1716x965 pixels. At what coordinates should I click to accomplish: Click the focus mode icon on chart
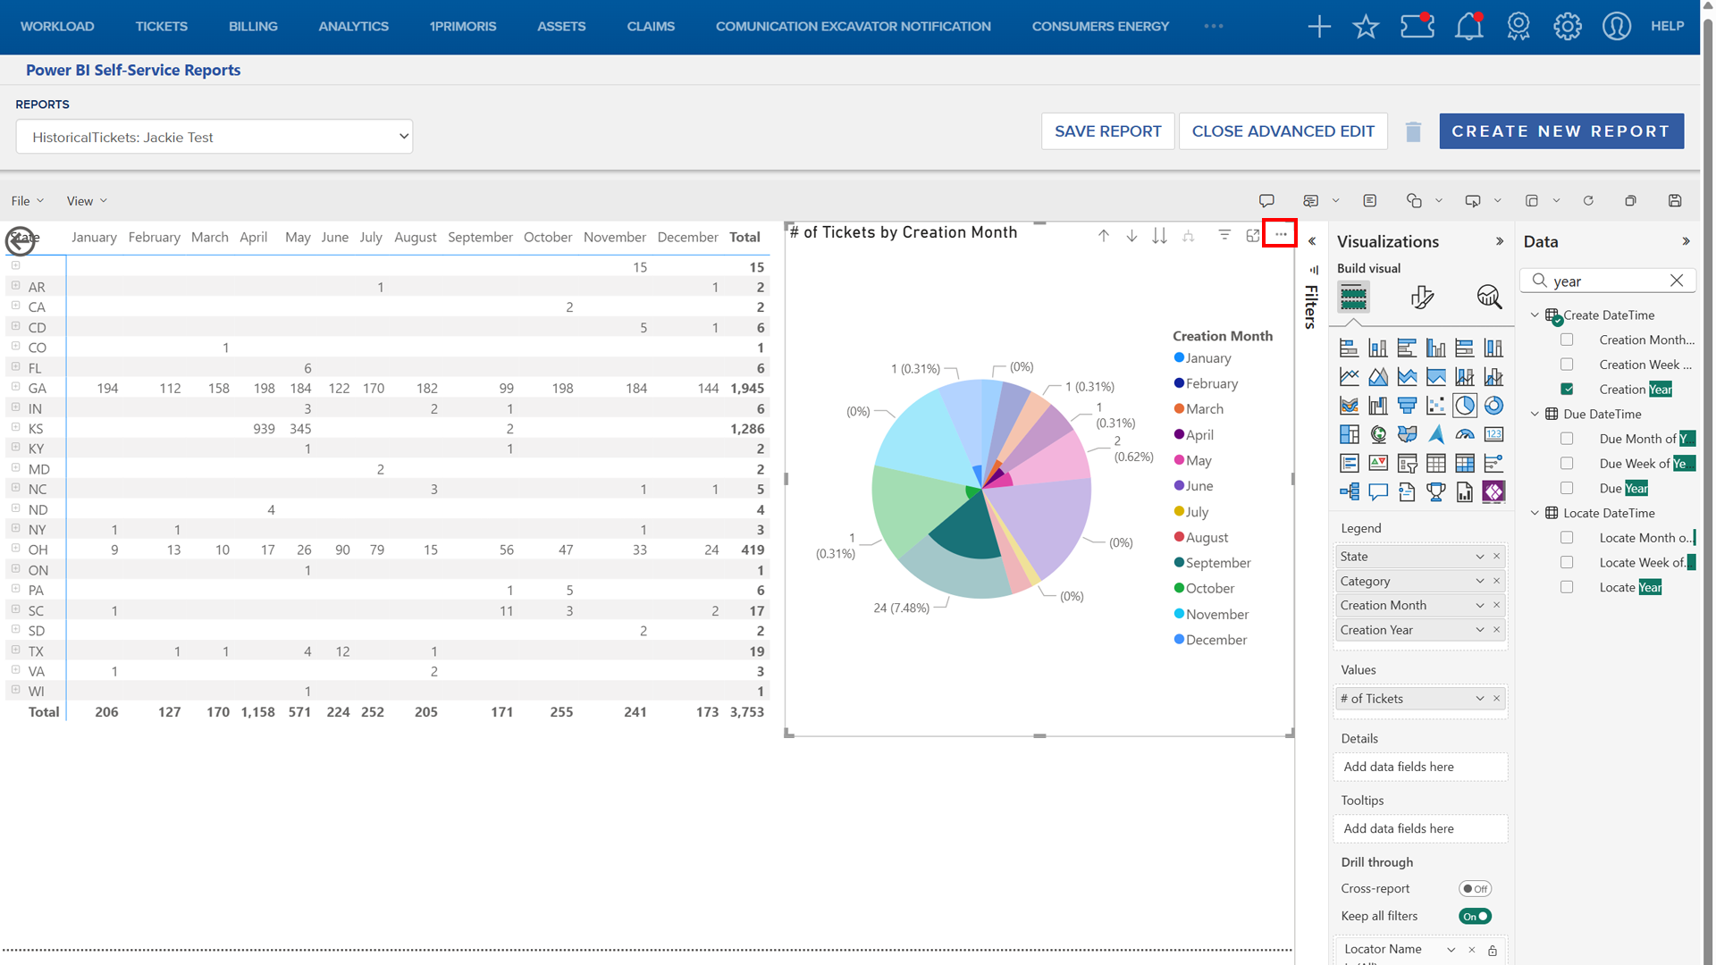(1253, 235)
